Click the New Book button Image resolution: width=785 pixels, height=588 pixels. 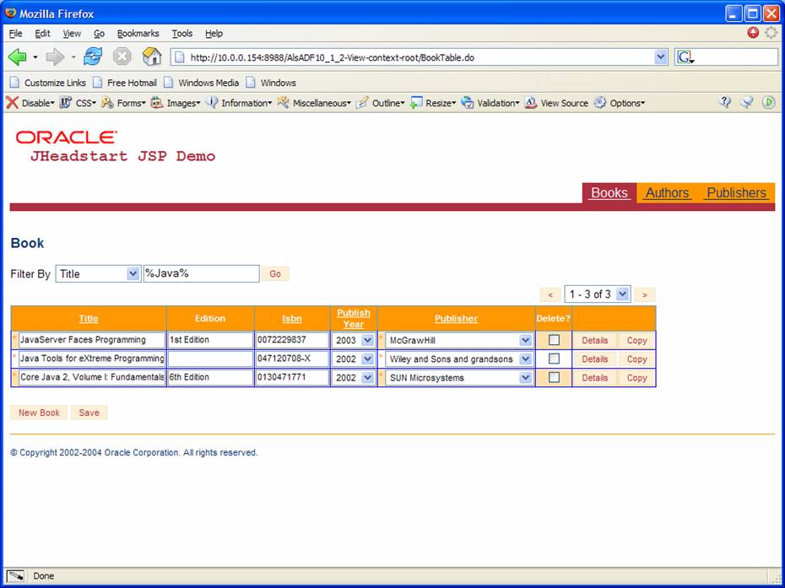pos(39,413)
